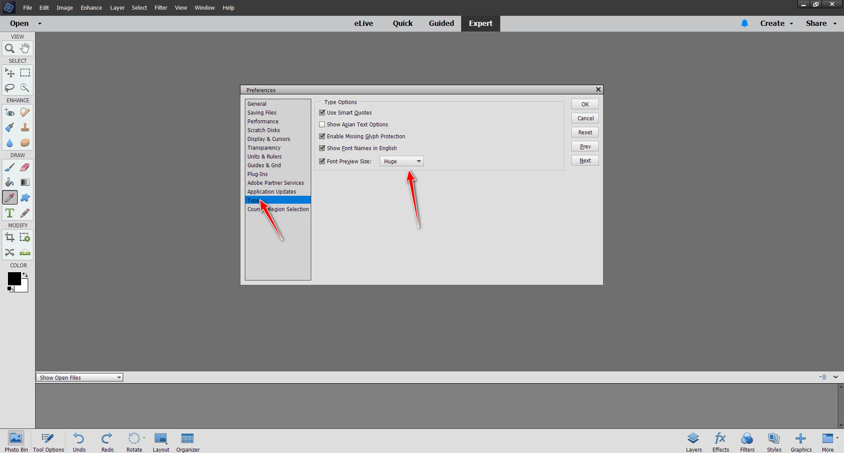Expand the Create dropdown
This screenshot has width=844, height=453.
[791, 24]
